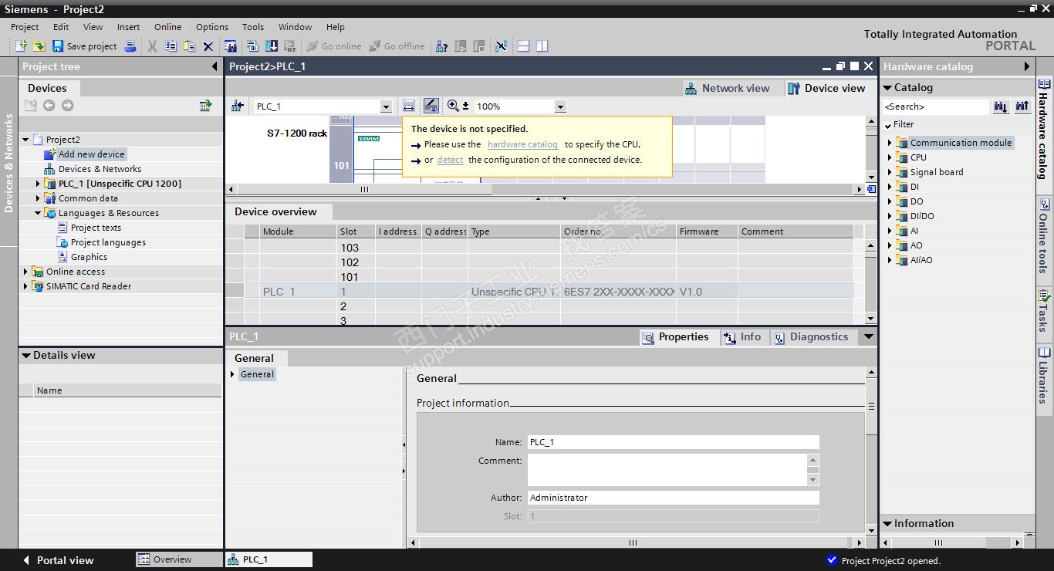This screenshot has width=1054, height=571.
Task: Split editor space vertically
Action: click(542, 46)
